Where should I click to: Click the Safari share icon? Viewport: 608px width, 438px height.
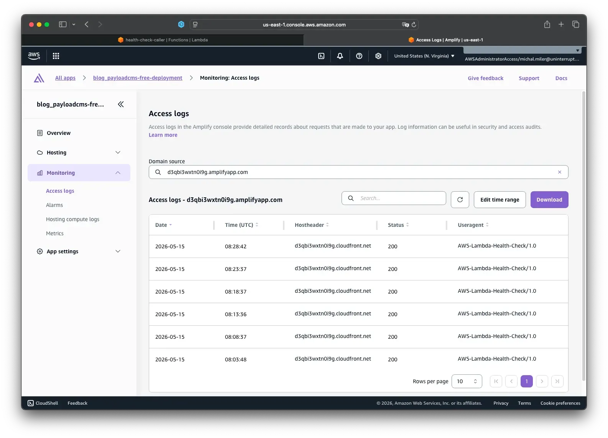click(x=547, y=25)
